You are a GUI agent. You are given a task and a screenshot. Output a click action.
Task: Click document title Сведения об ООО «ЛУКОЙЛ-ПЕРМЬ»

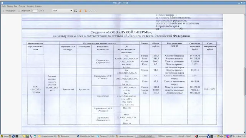121,32
